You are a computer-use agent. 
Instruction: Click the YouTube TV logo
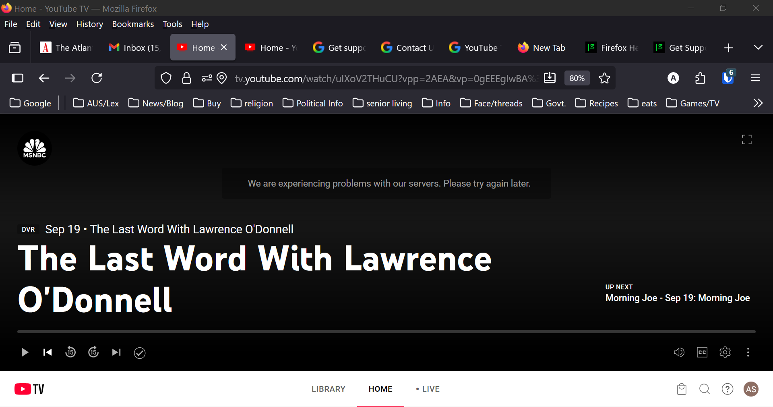[x=29, y=389]
